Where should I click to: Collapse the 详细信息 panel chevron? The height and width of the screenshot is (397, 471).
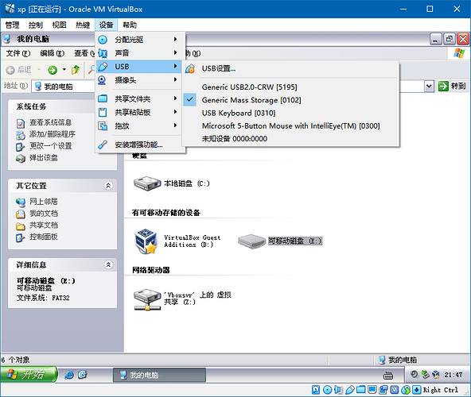click(x=108, y=264)
